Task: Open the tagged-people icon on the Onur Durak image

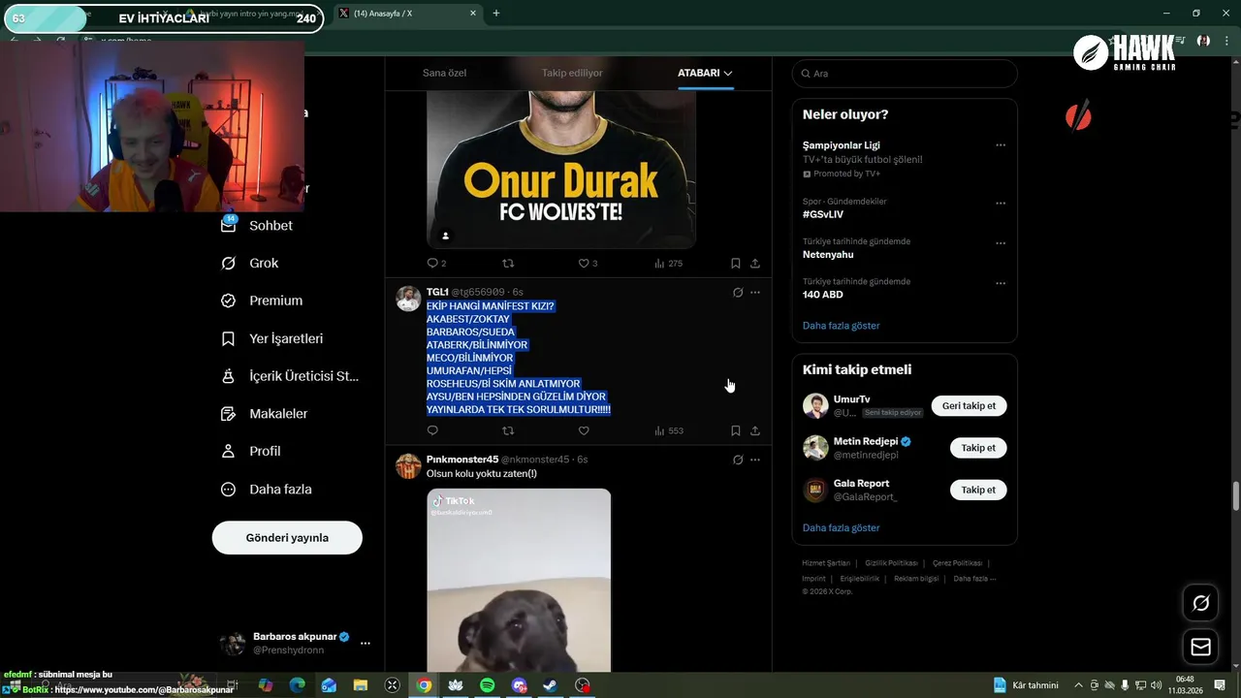Action: tap(446, 236)
